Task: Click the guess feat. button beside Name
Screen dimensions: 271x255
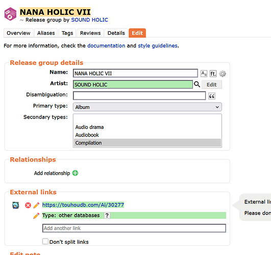Action: (x=213, y=74)
